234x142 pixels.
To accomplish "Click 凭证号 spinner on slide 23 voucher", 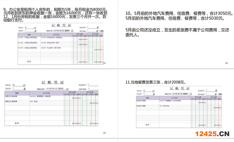I will (x=24, y=89).
